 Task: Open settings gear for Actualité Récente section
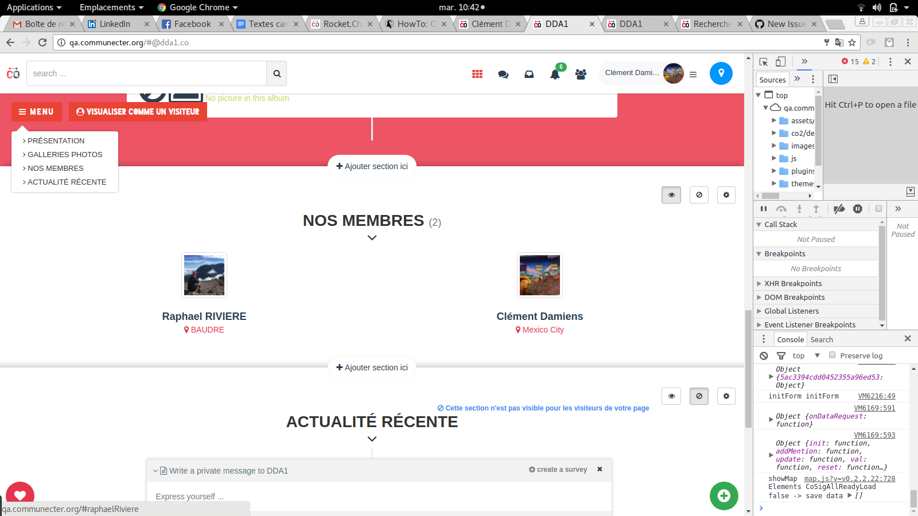tap(726, 396)
